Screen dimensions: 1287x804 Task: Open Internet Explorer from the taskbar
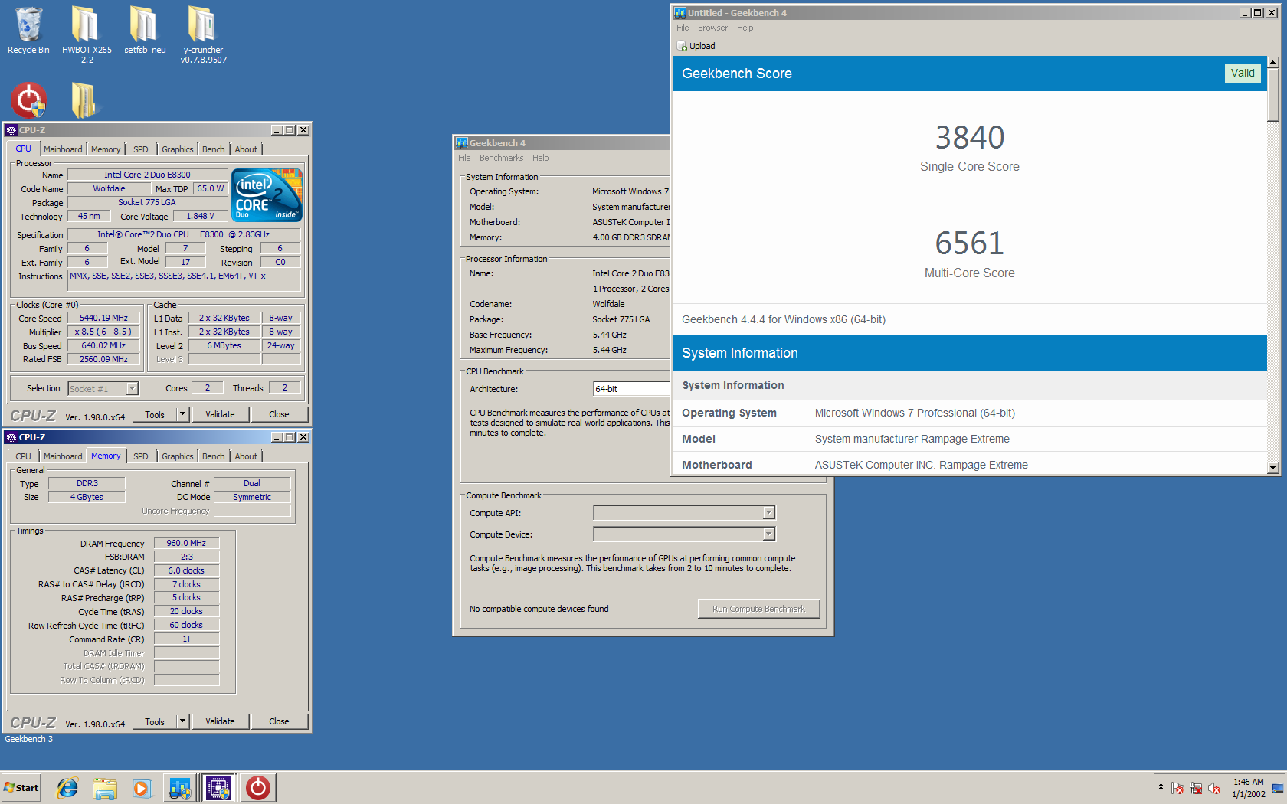67,788
